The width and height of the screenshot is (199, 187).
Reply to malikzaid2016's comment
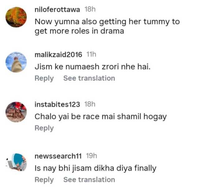(x=44, y=78)
